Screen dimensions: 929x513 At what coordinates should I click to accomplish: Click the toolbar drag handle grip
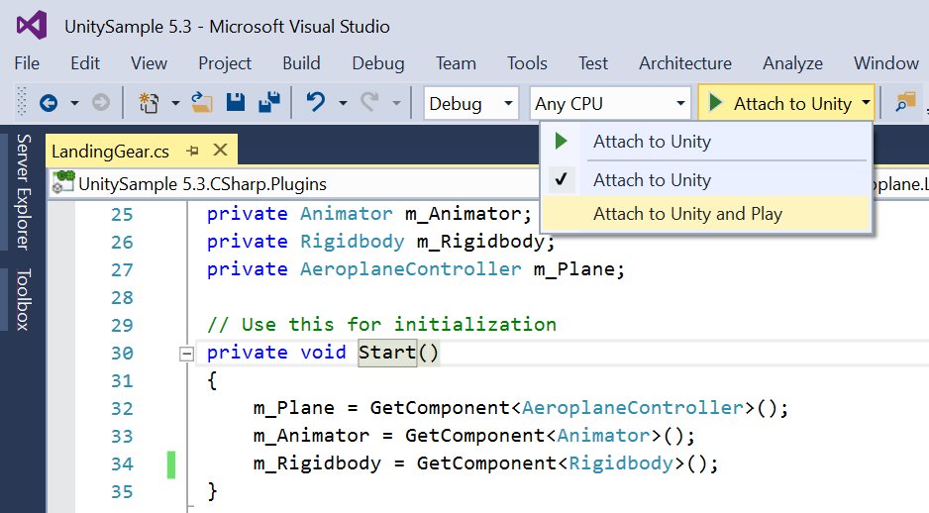[22, 102]
